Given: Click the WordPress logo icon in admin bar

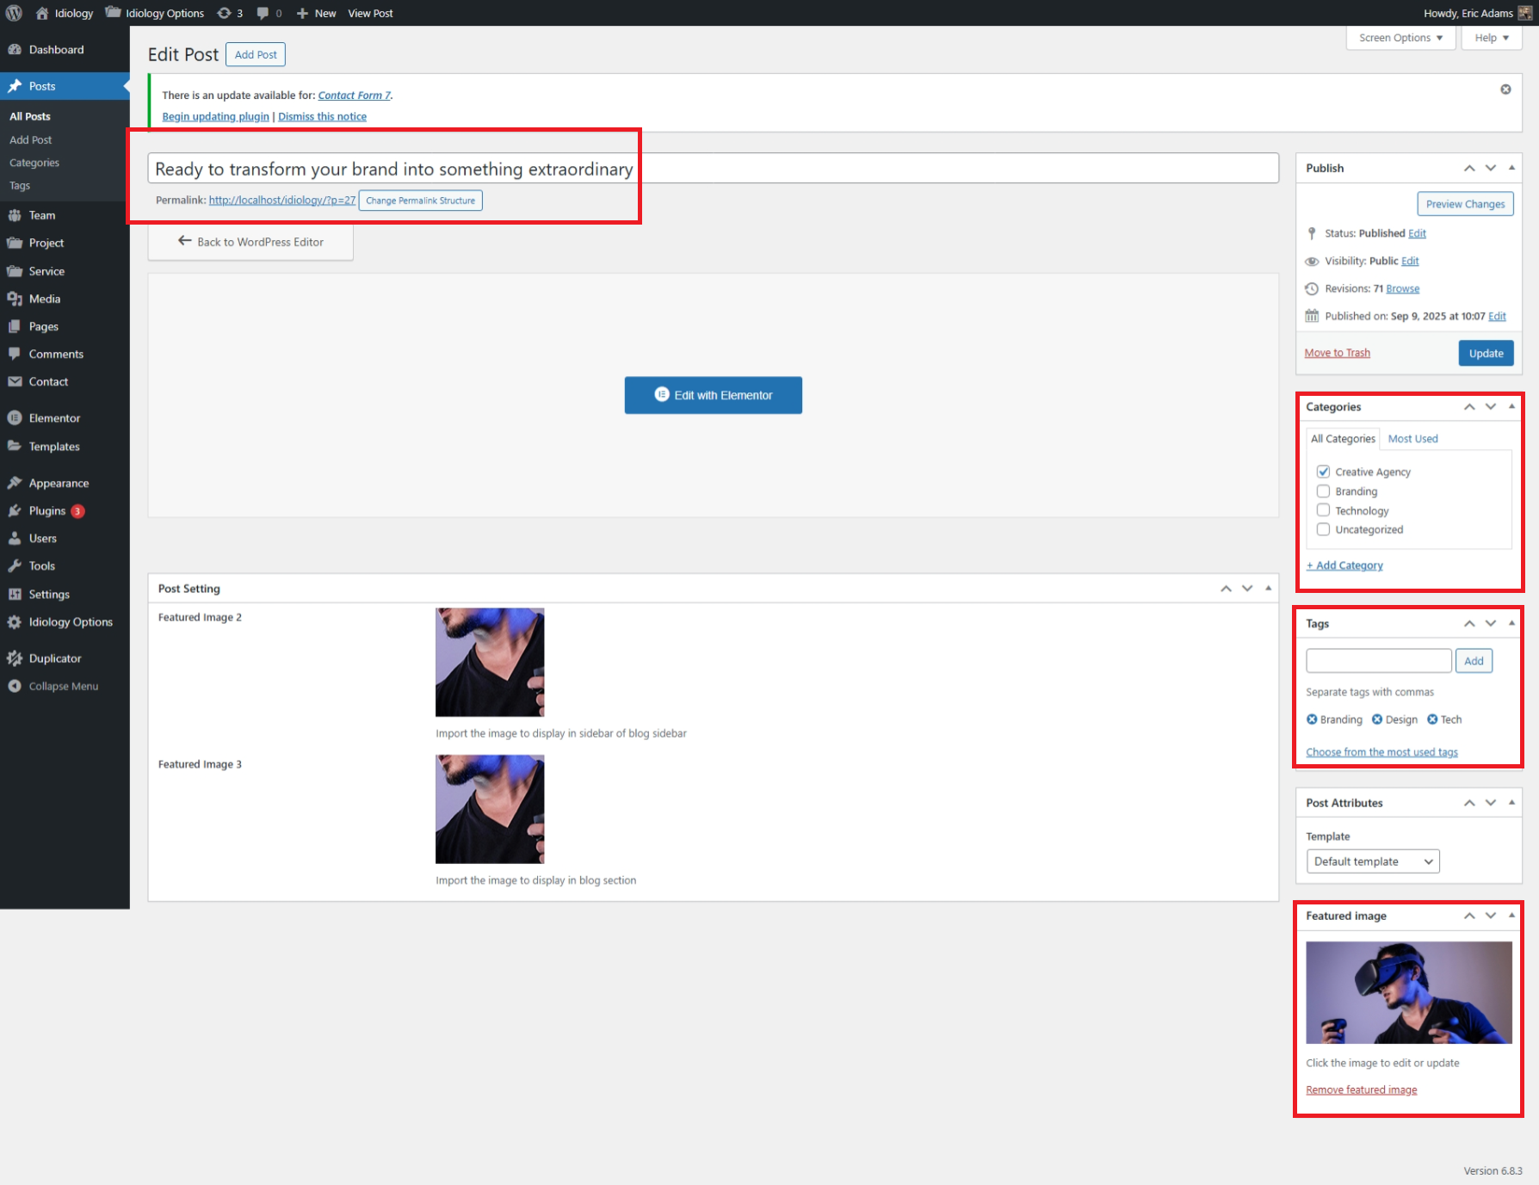Looking at the screenshot, I should point(14,13).
